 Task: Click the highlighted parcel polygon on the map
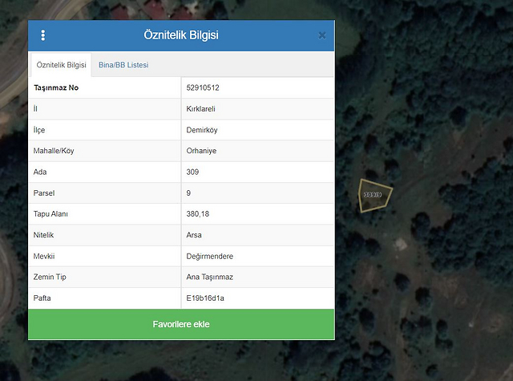point(374,195)
